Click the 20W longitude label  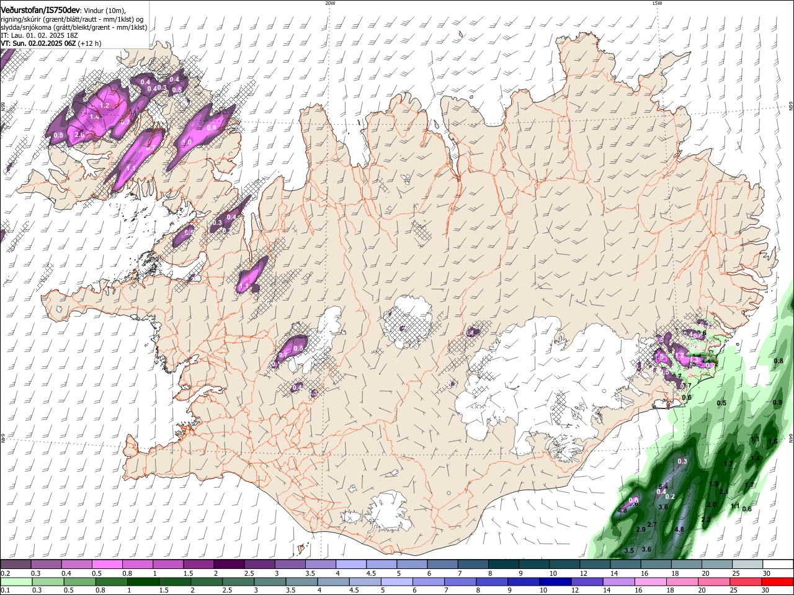click(330, 3)
